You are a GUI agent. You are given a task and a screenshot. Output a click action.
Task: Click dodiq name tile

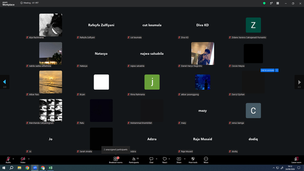click(253, 139)
